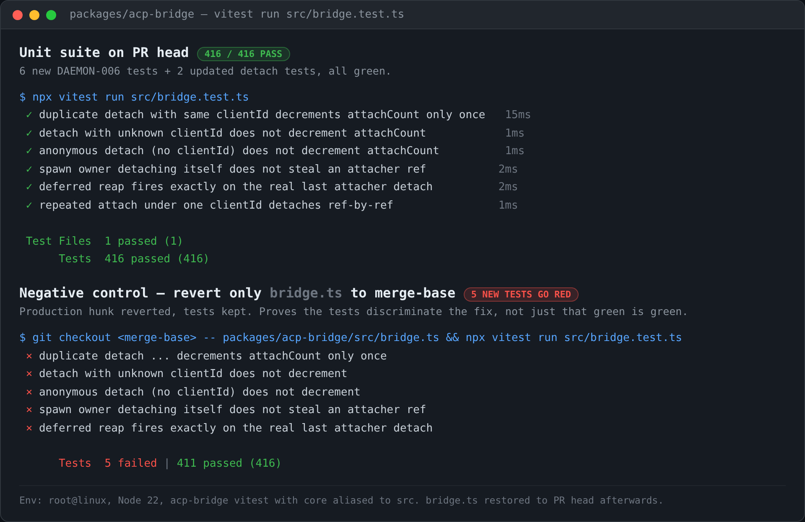Click the green maximize window button
The width and height of the screenshot is (805, 522).
coord(51,15)
